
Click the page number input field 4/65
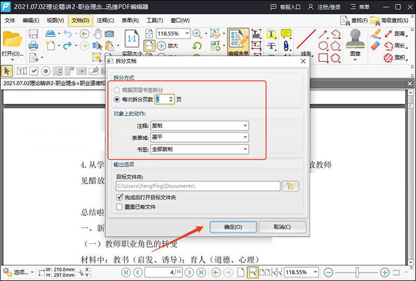point(164,272)
